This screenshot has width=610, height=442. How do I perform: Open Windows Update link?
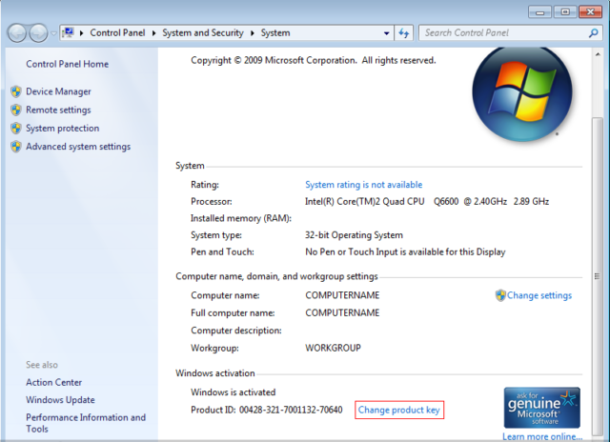click(x=60, y=400)
